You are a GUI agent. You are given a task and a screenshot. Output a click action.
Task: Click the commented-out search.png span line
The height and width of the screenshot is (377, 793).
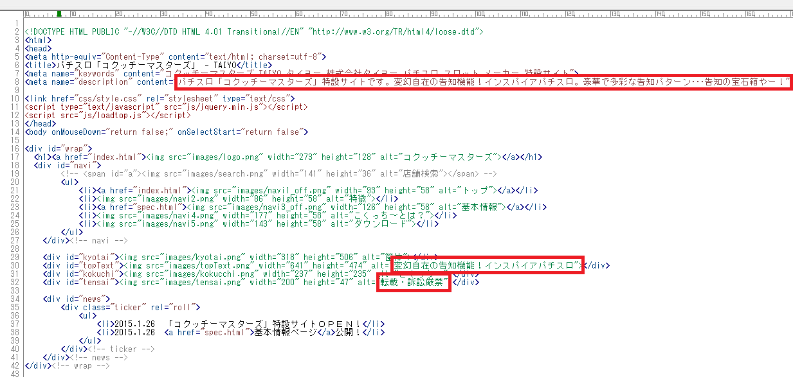[278, 173]
